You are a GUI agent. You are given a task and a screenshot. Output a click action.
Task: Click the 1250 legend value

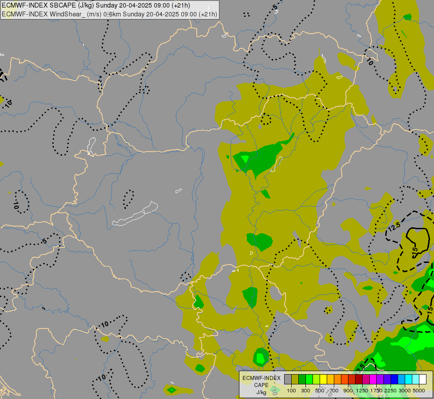pos(362,391)
